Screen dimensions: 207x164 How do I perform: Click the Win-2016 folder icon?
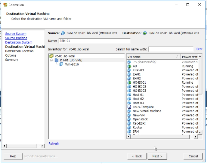click(61, 64)
